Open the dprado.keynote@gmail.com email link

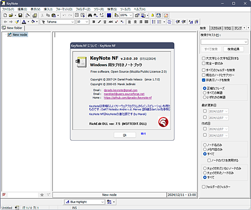point(120,90)
